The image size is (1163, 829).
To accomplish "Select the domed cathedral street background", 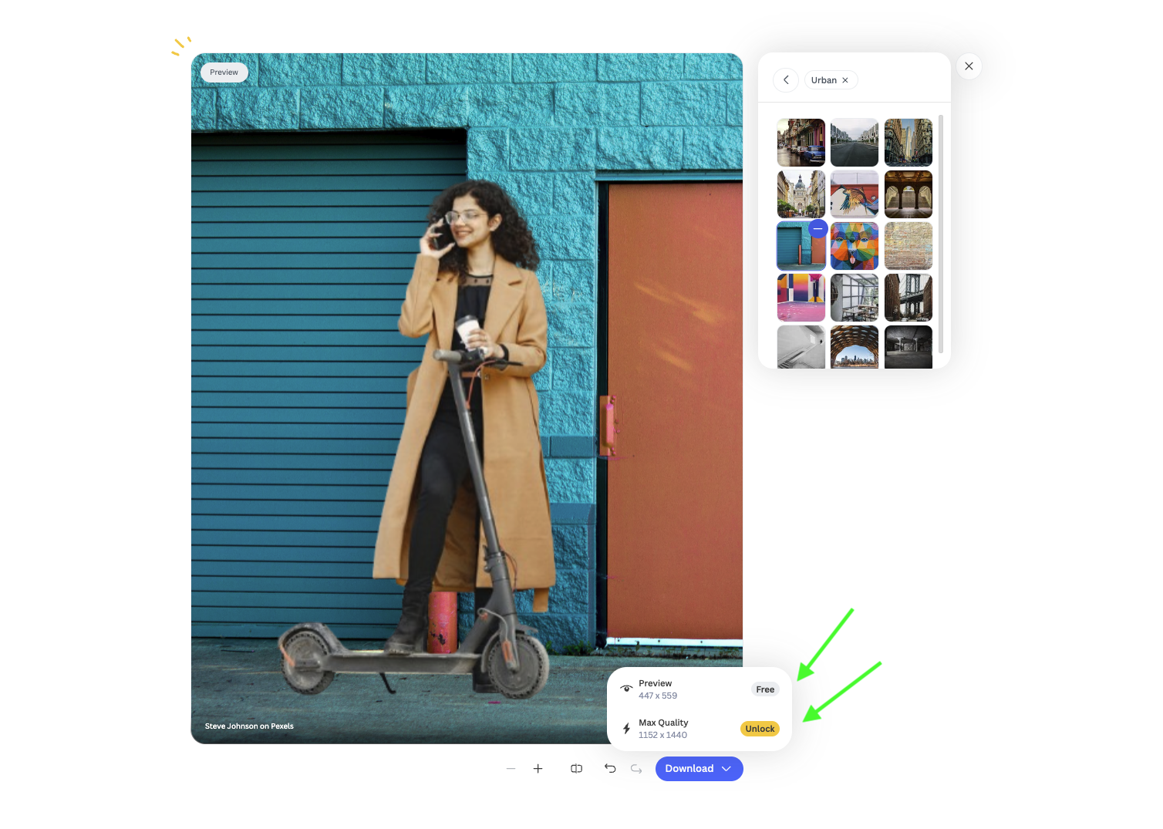I will tap(801, 194).
